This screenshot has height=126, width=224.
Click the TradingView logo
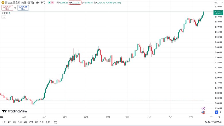click(15, 111)
